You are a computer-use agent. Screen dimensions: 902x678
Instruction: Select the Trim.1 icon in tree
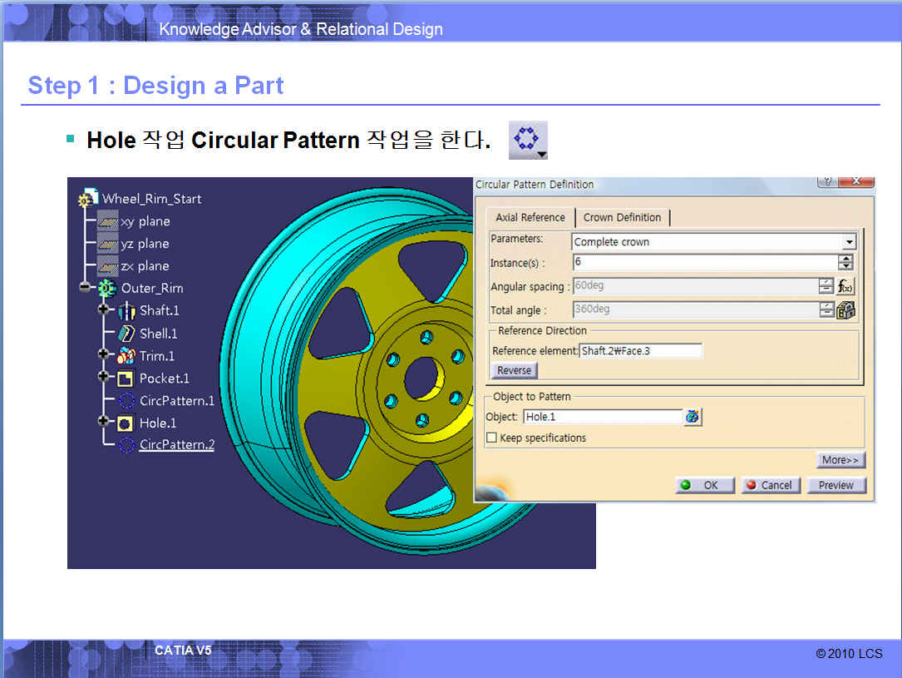coord(126,355)
